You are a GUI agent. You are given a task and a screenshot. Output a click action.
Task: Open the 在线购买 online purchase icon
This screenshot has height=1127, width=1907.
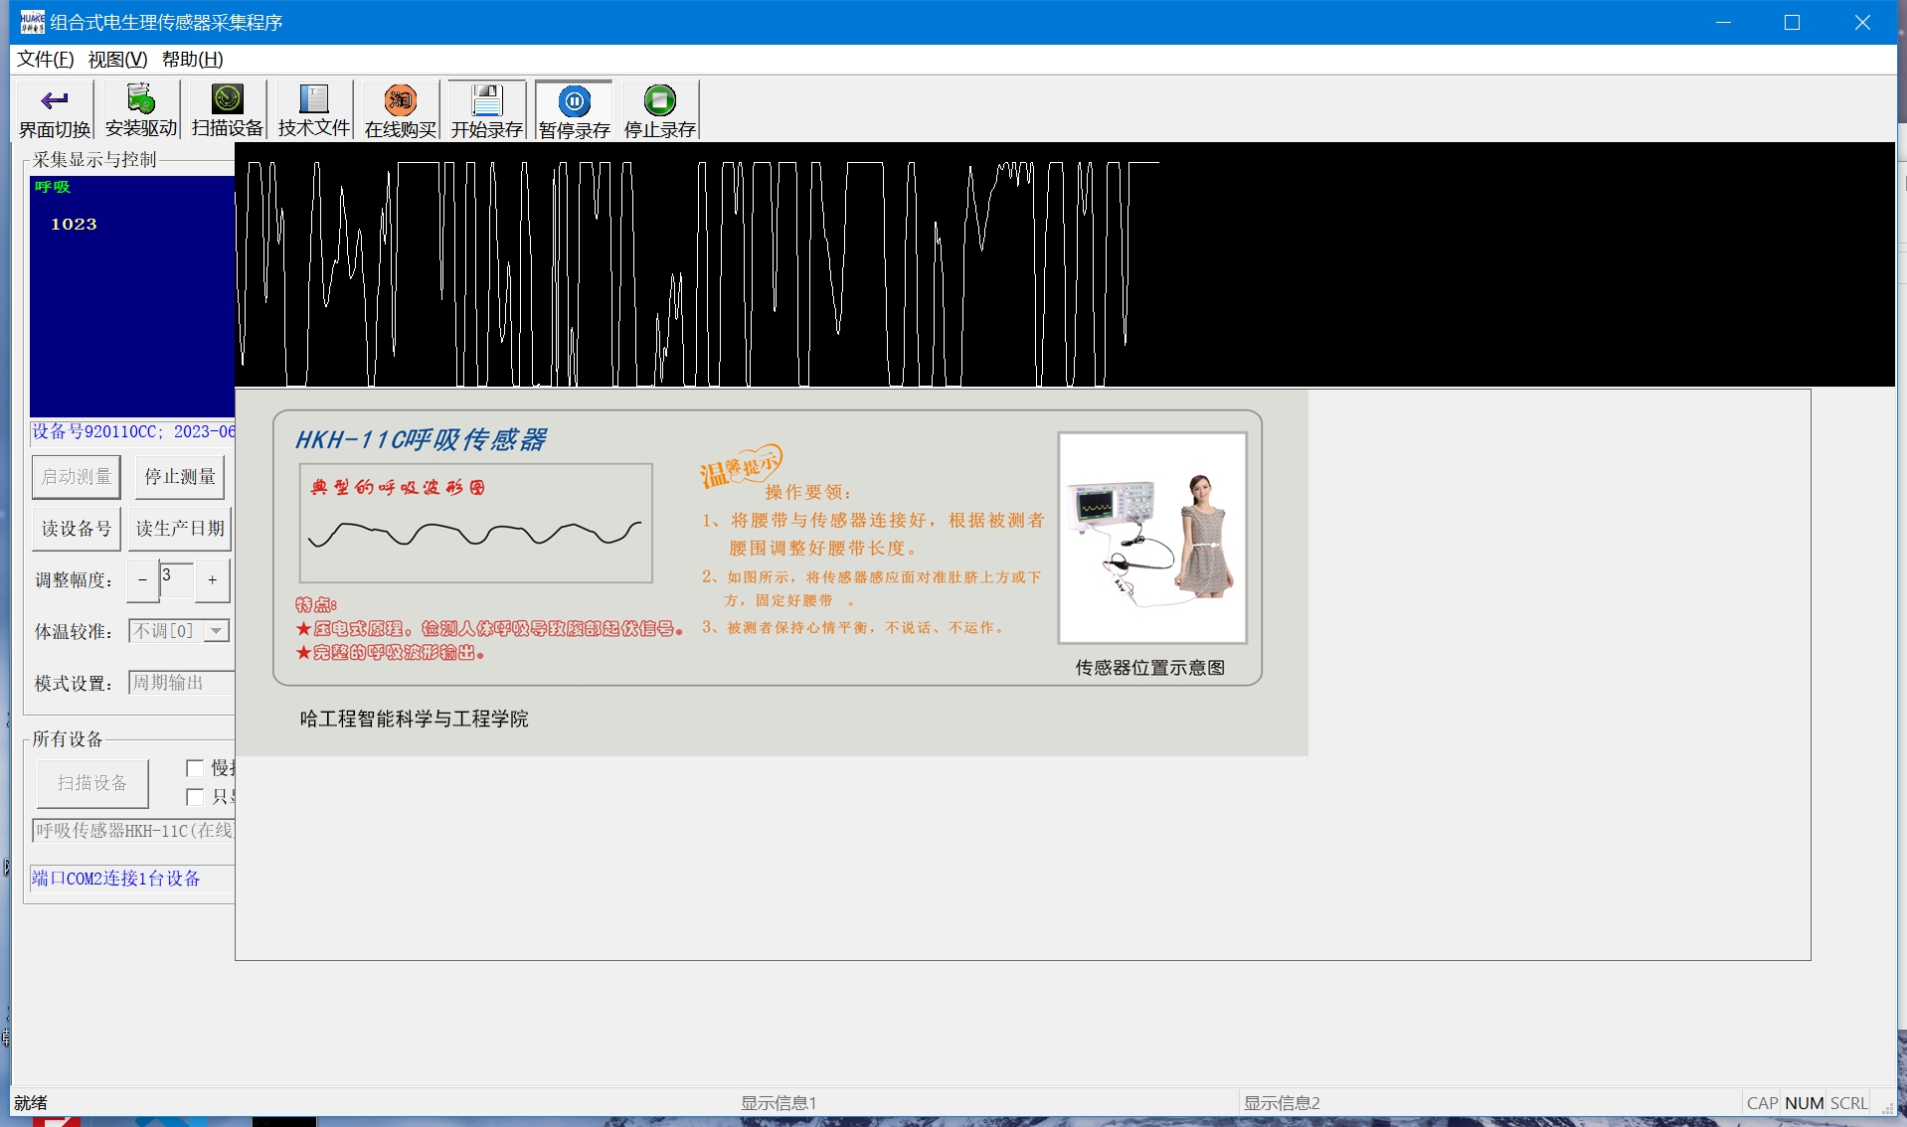(x=401, y=100)
